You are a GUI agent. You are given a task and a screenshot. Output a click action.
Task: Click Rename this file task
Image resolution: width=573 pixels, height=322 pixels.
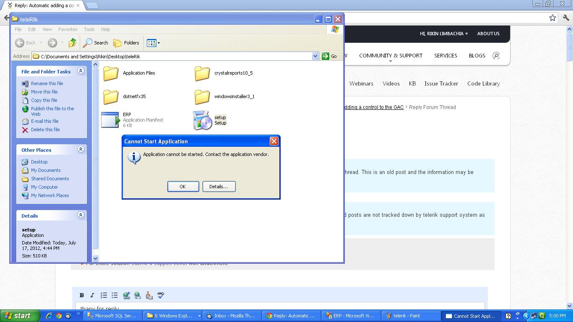coord(47,83)
